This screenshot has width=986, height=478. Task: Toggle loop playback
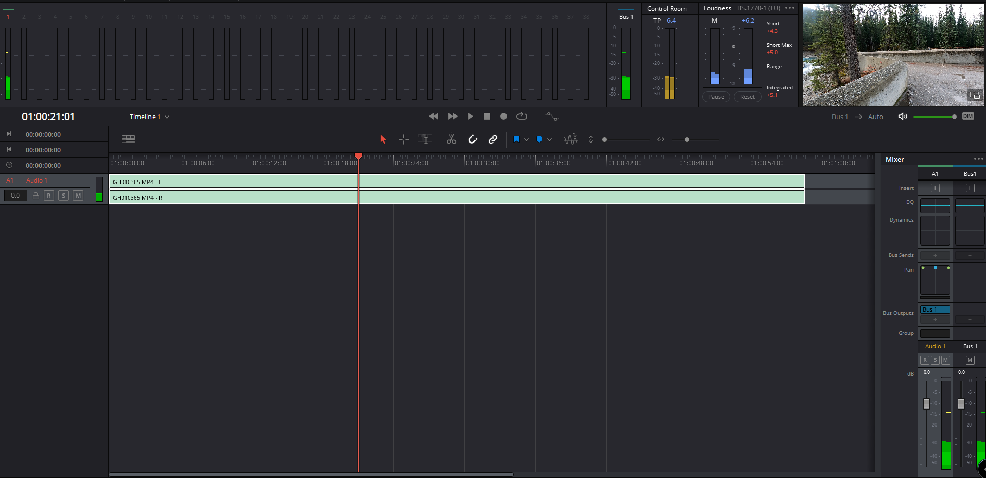point(522,117)
